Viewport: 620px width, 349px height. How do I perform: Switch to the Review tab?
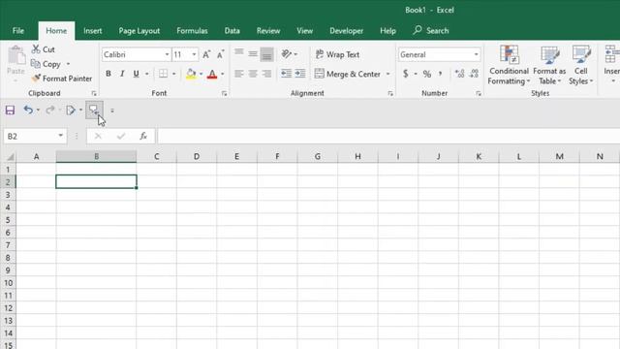(x=268, y=30)
